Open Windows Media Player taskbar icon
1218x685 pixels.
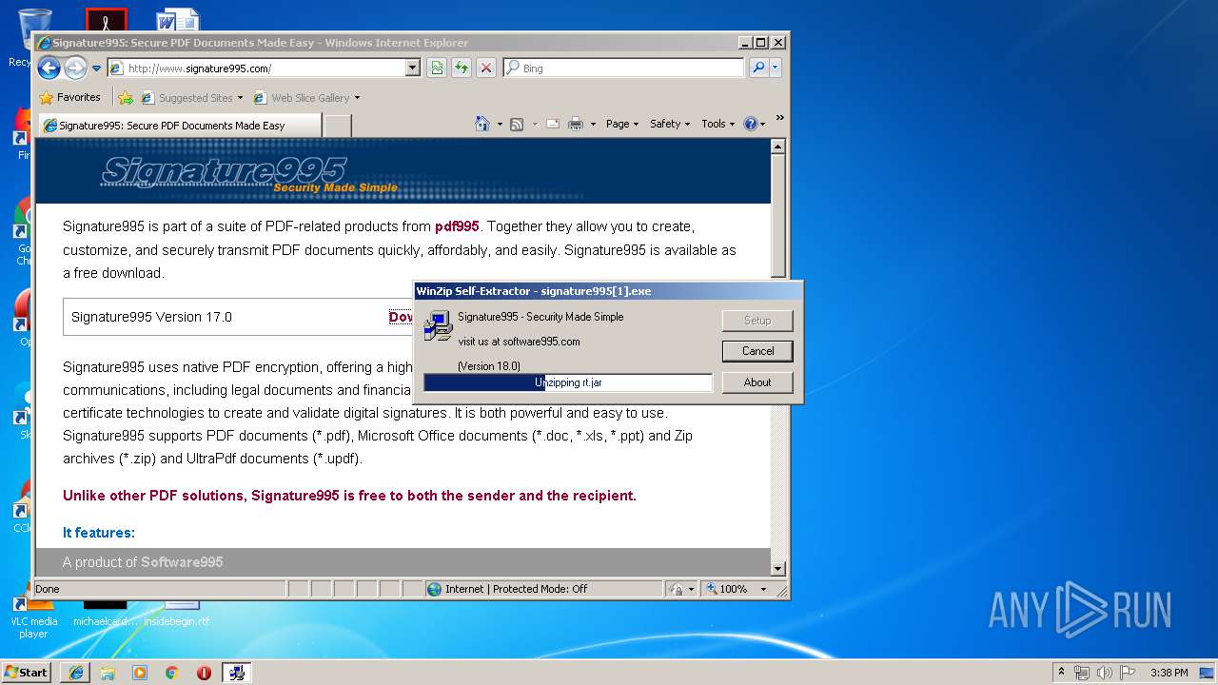(x=140, y=673)
